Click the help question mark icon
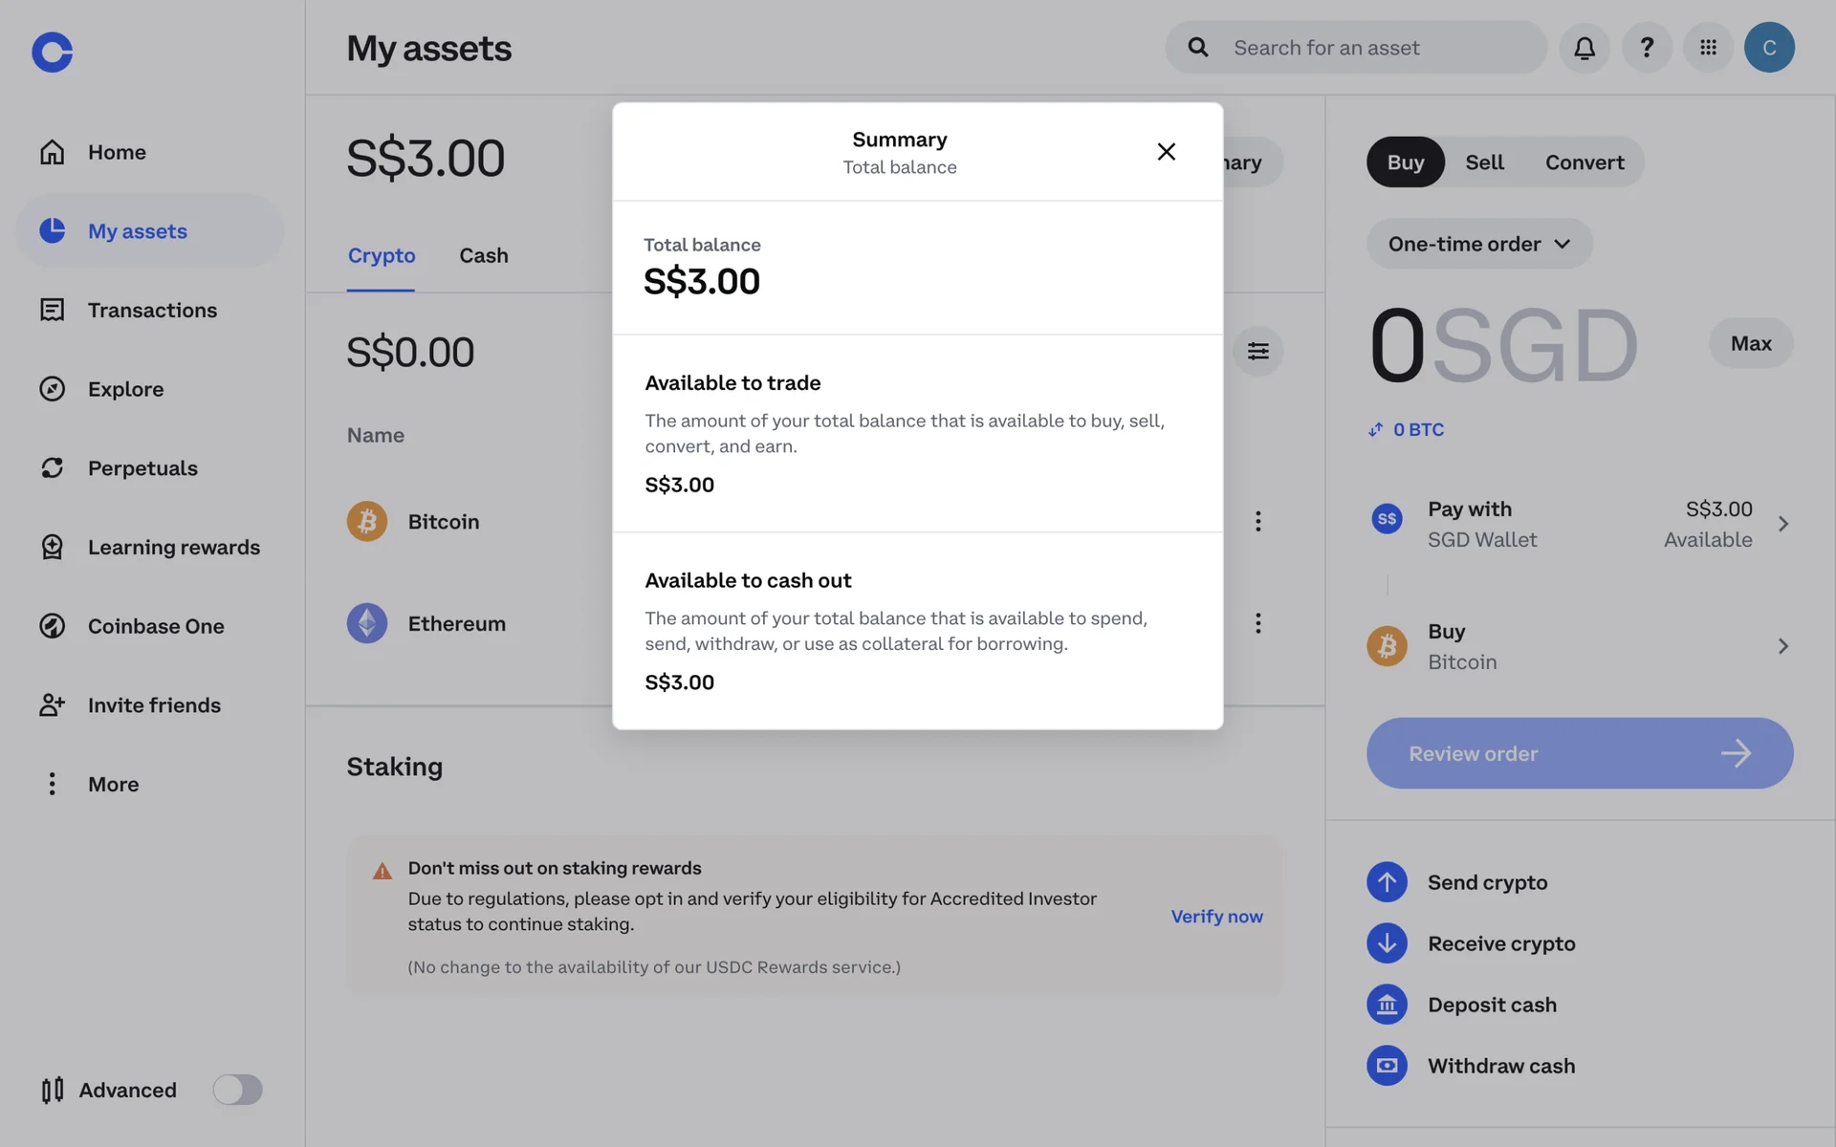Screen dimensions: 1836x1147 (x=1647, y=48)
